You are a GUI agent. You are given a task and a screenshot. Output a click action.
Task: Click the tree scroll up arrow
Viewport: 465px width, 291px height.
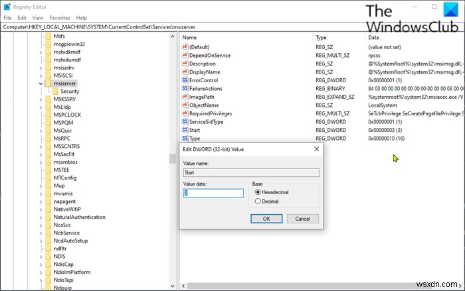click(x=173, y=36)
